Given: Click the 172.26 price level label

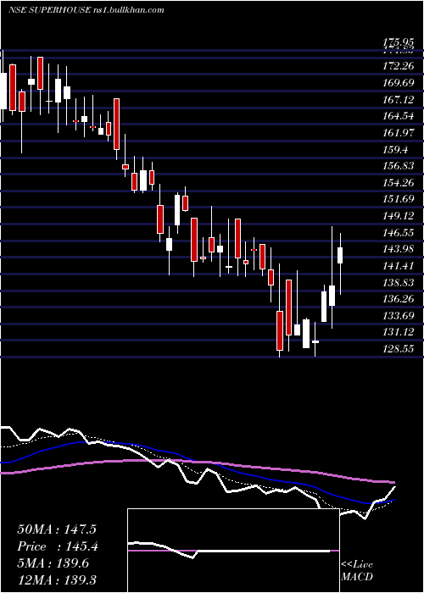Looking at the screenshot, I should pyautogui.click(x=399, y=66).
